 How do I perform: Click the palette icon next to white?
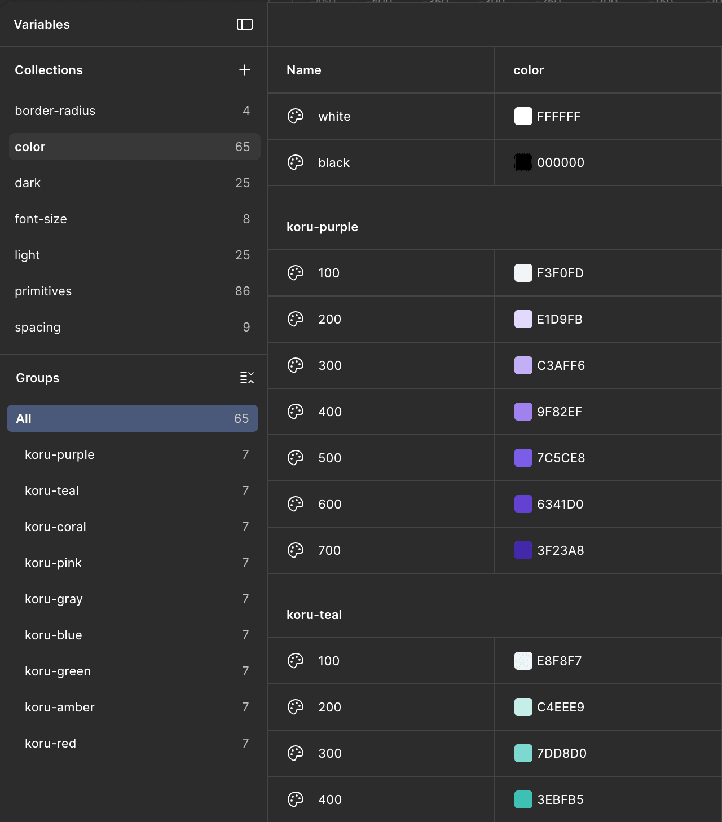coord(296,116)
